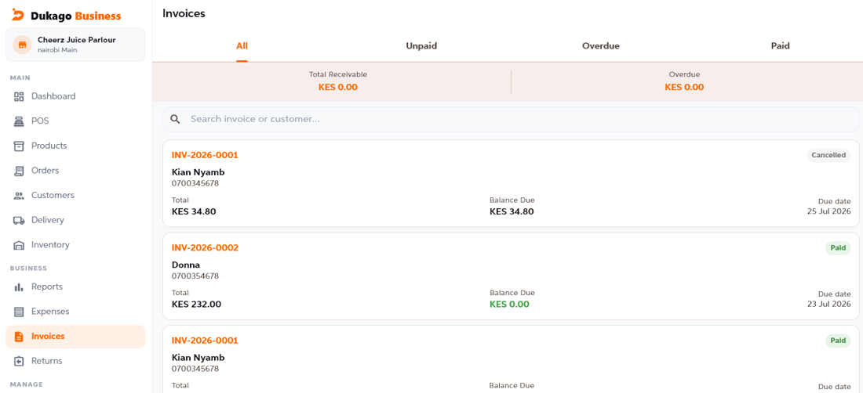The width and height of the screenshot is (863, 393).
Task: Open cancelled invoice INV-2026-0001 link
Action: click(x=205, y=155)
